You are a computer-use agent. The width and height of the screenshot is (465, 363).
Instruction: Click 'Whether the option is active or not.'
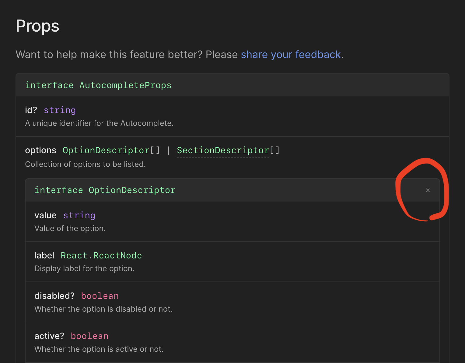(x=99, y=349)
